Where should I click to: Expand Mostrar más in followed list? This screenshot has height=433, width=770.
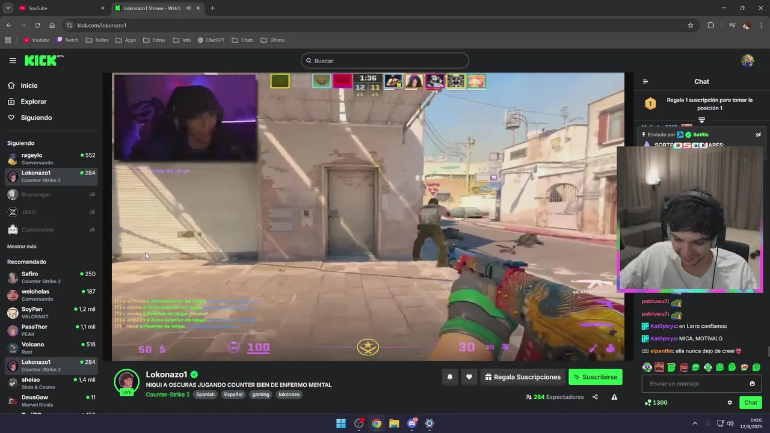click(22, 247)
